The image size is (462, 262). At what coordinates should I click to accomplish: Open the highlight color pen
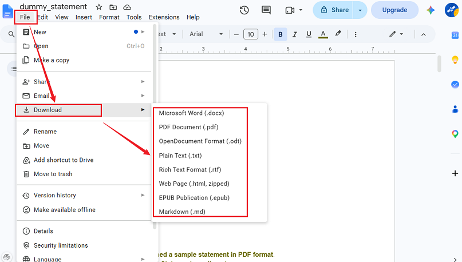(338, 34)
